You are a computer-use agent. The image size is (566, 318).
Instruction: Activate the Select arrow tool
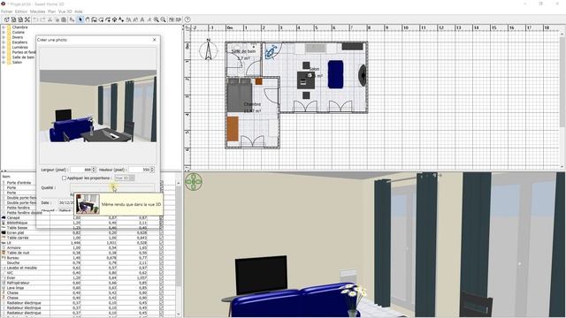80,19
